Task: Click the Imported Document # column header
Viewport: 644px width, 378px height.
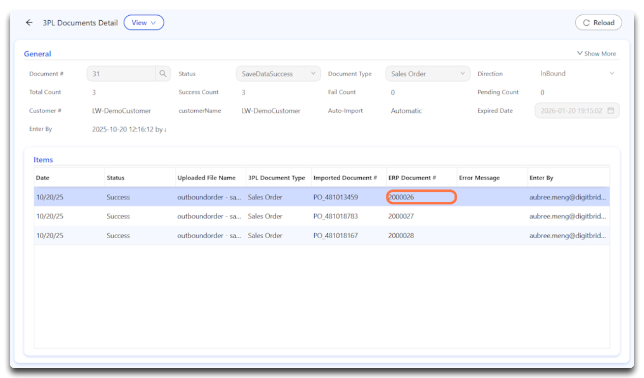Action: pos(345,178)
